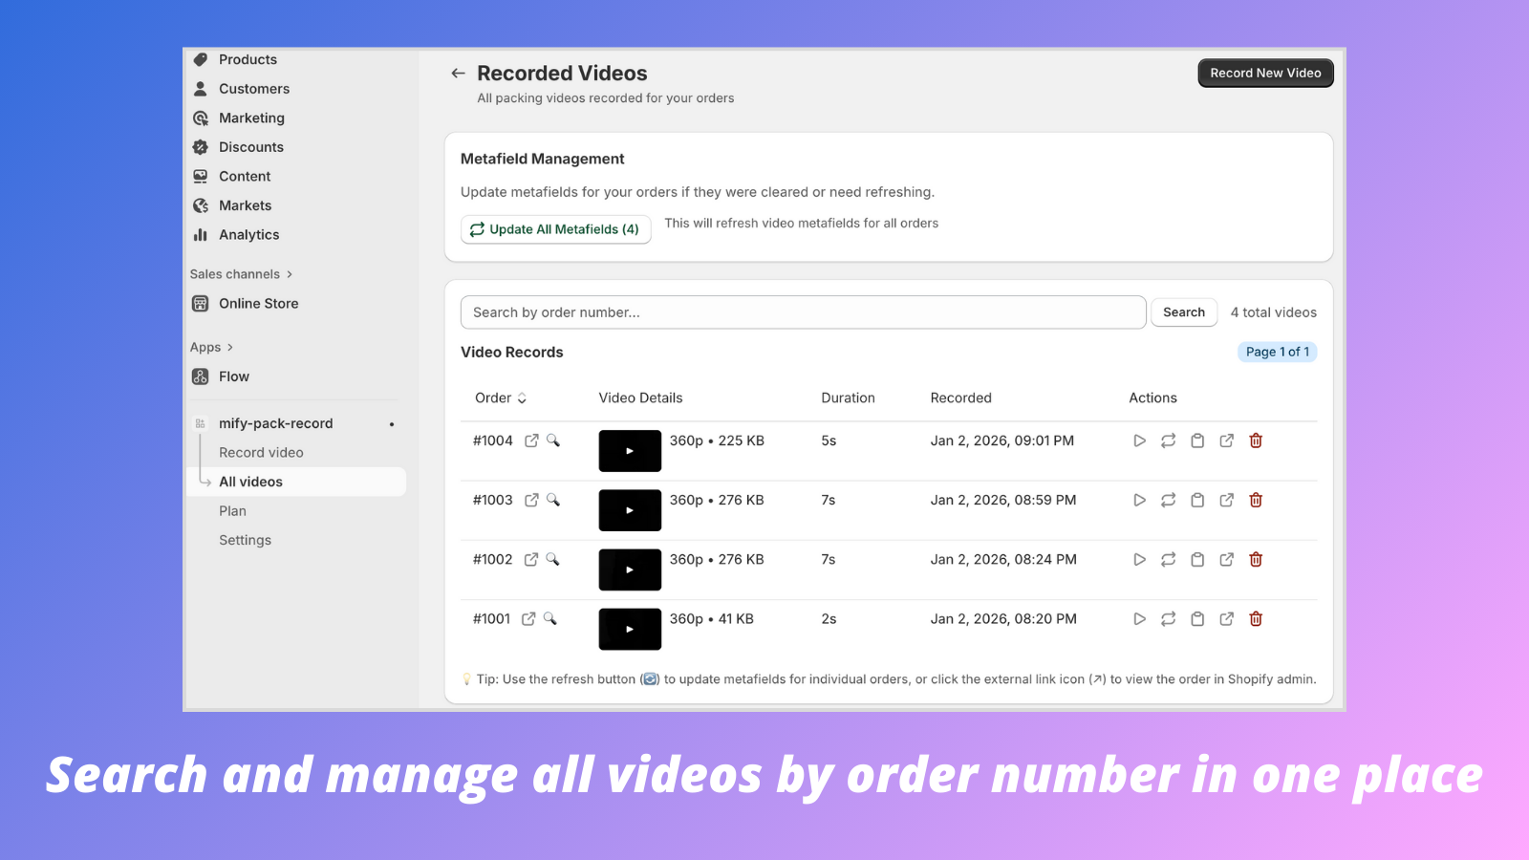
Task: Open order #1004 in Shopify admin via external link
Action: click(x=1226, y=441)
